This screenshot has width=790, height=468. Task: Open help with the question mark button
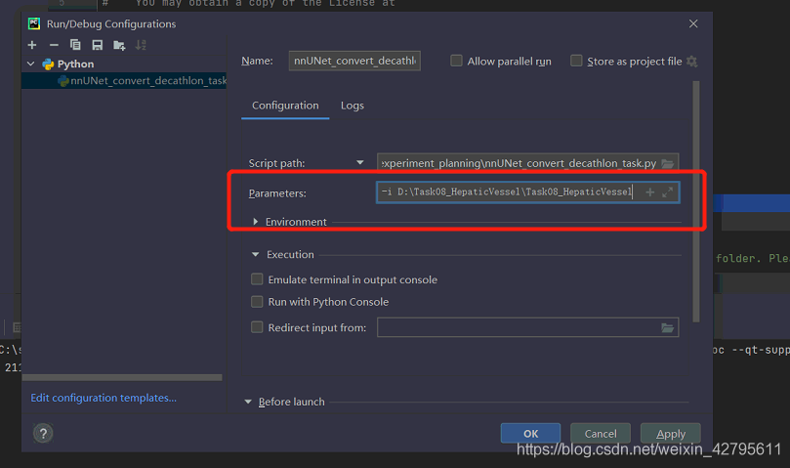(43, 433)
